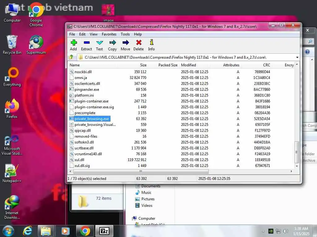This screenshot has height=237, width=317.
Task: Open the Computer desktop icon
Action: pyautogui.click(x=12, y=13)
